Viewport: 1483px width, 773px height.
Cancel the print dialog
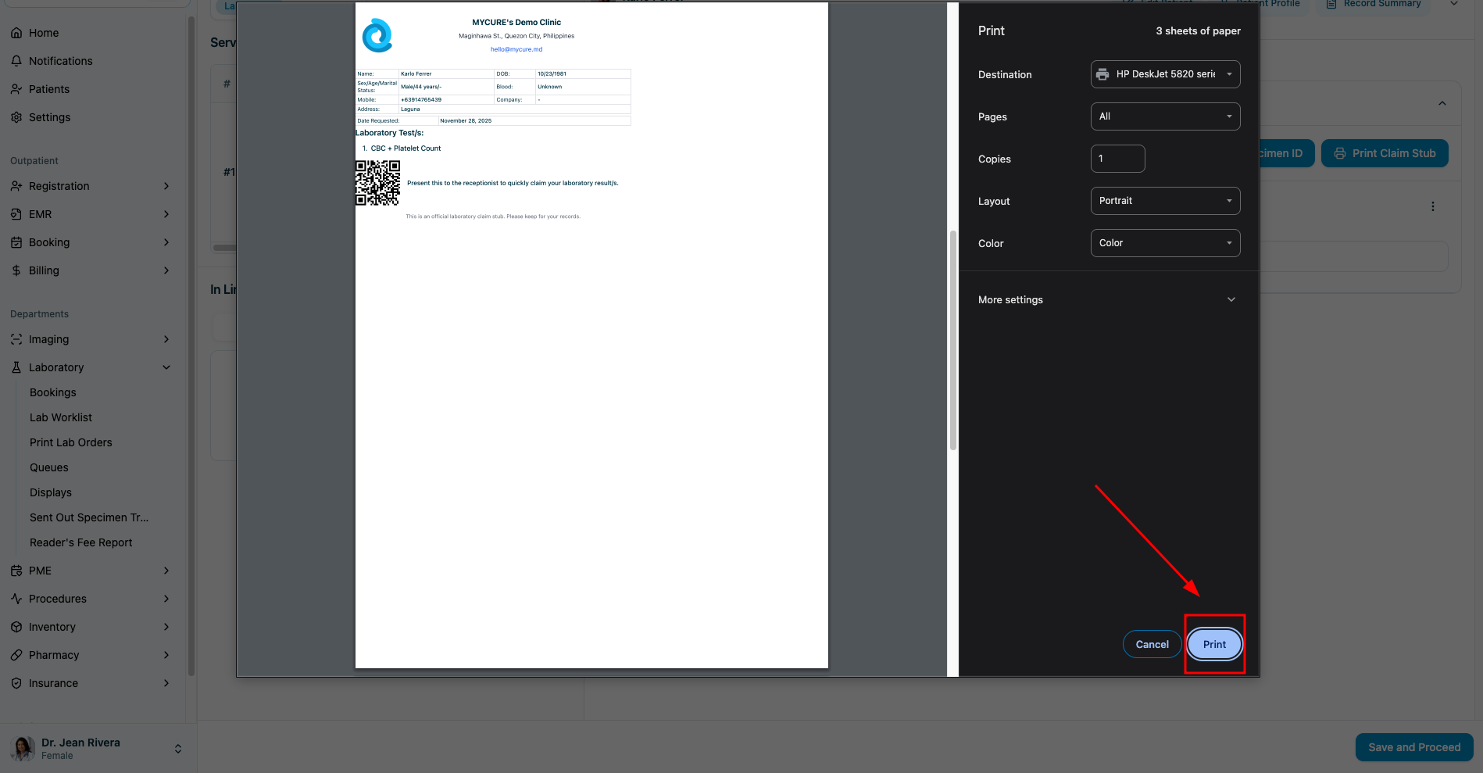tap(1152, 644)
